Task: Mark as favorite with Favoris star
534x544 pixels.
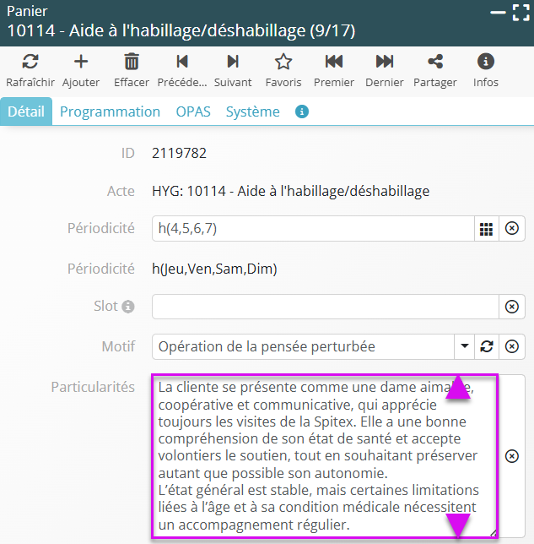Action: [x=283, y=62]
